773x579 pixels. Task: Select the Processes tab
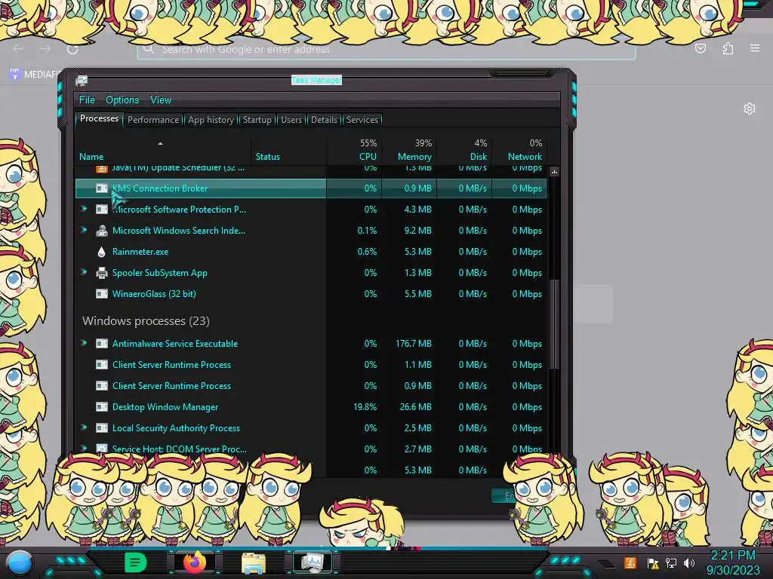coord(99,118)
